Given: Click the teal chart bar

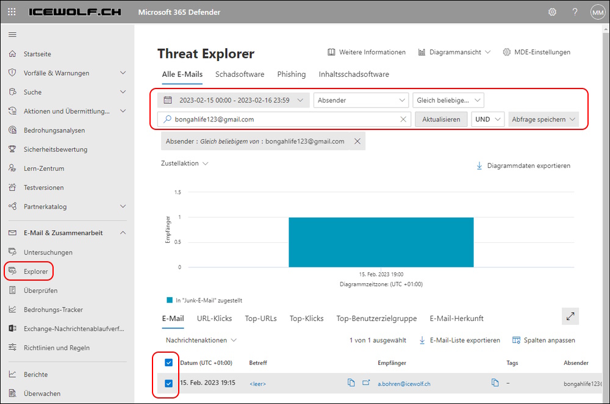Looking at the screenshot, I should (x=381, y=242).
